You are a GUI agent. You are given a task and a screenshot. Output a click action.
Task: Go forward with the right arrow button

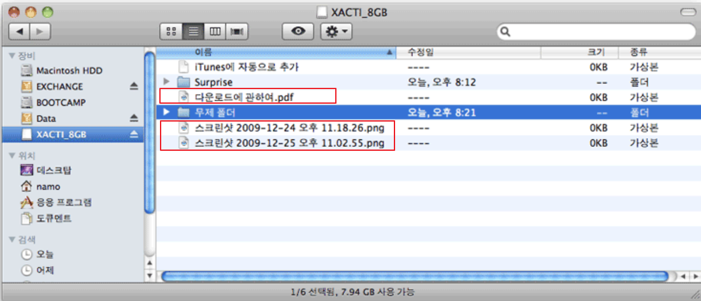coord(40,31)
